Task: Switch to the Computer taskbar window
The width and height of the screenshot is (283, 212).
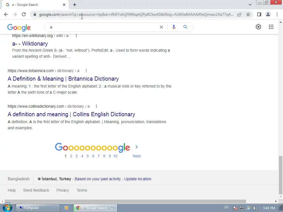Action: tap(38, 208)
